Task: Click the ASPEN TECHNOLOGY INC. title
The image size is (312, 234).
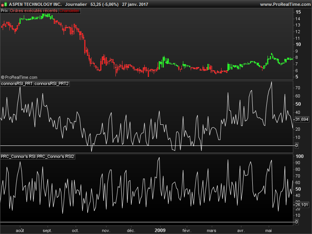Action: (35, 4)
